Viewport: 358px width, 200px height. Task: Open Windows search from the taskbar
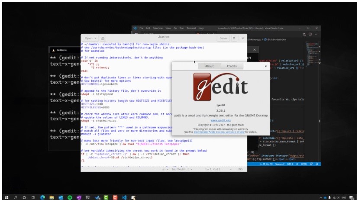(15, 197)
